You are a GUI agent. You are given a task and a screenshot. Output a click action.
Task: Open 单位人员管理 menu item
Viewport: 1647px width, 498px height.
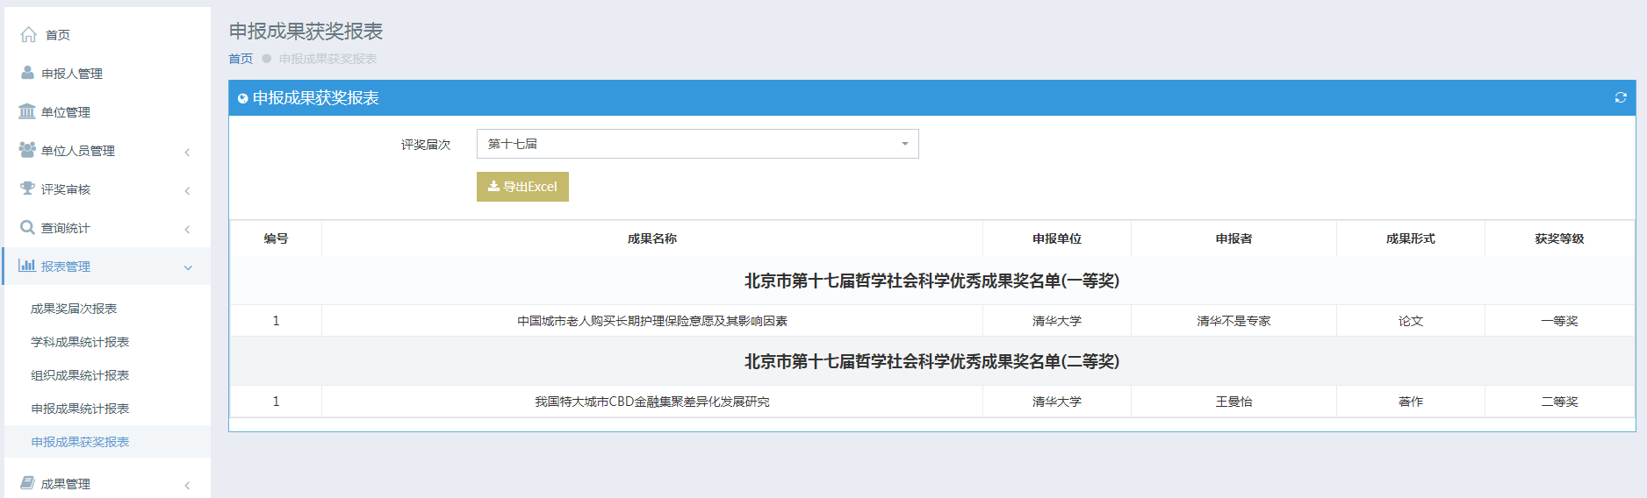click(78, 151)
